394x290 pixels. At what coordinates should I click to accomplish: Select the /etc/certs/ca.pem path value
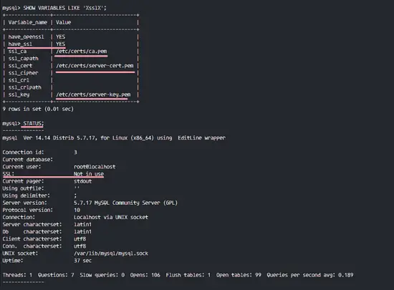82,52
